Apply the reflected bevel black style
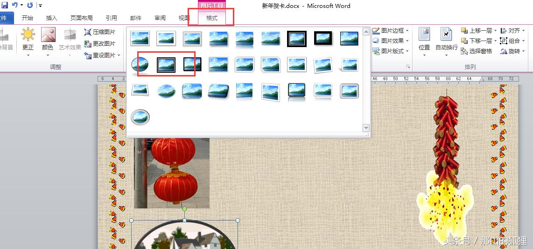Viewport: 533px width, 249px height. coord(297,92)
